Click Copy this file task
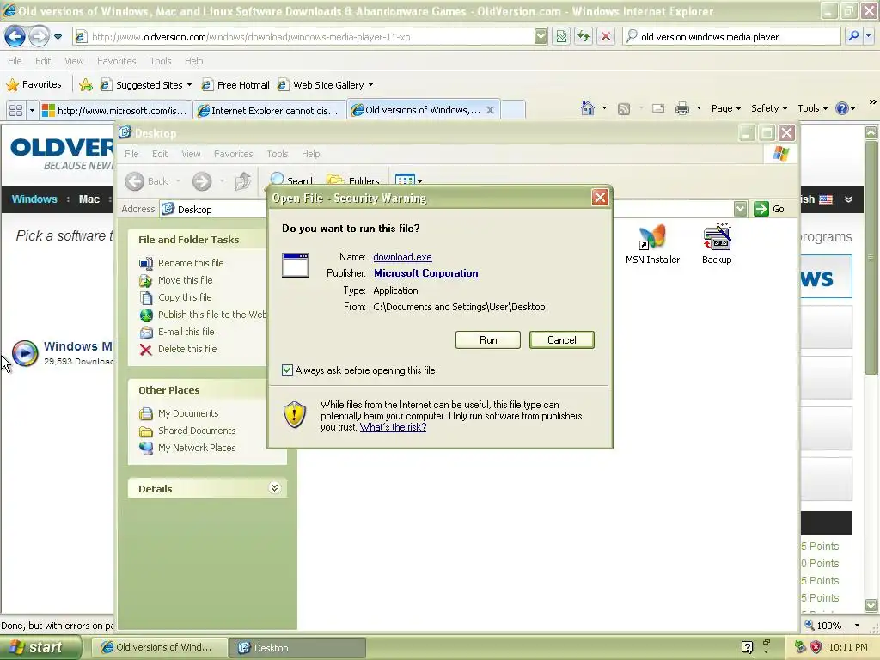The image size is (880, 660). coord(185,297)
